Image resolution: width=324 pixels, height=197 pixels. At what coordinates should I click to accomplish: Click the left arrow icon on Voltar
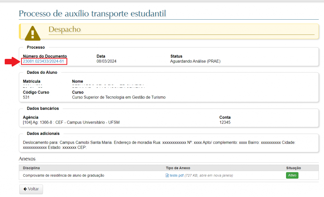pyautogui.click(x=25, y=189)
